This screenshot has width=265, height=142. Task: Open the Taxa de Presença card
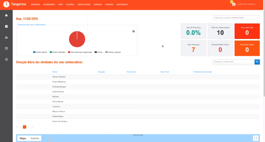[194, 31]
